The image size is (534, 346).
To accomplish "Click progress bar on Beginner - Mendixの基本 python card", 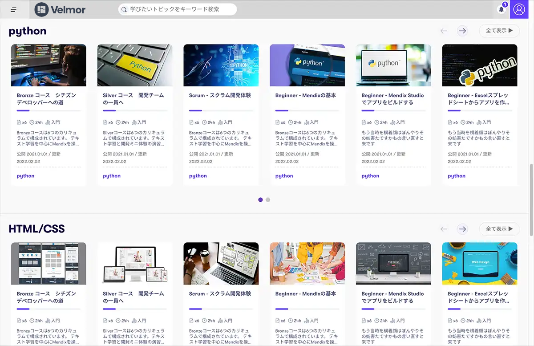I will pos(307,110).
